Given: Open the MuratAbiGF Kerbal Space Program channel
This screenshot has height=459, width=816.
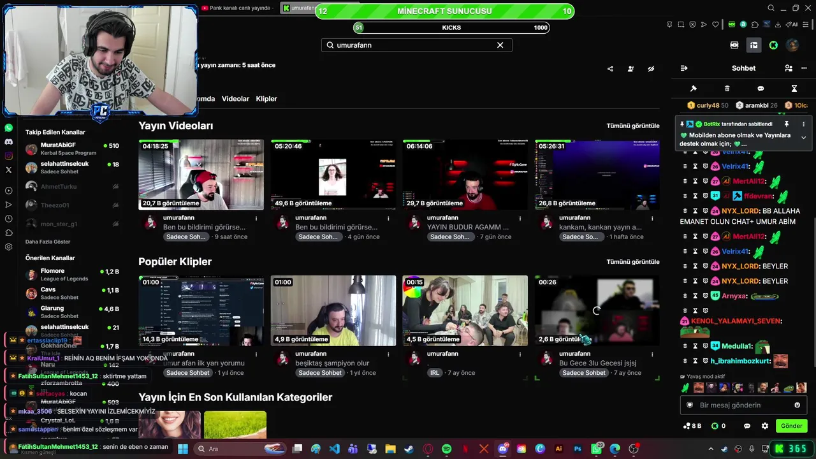Looking at the screenshot, I should coord(72,149).
